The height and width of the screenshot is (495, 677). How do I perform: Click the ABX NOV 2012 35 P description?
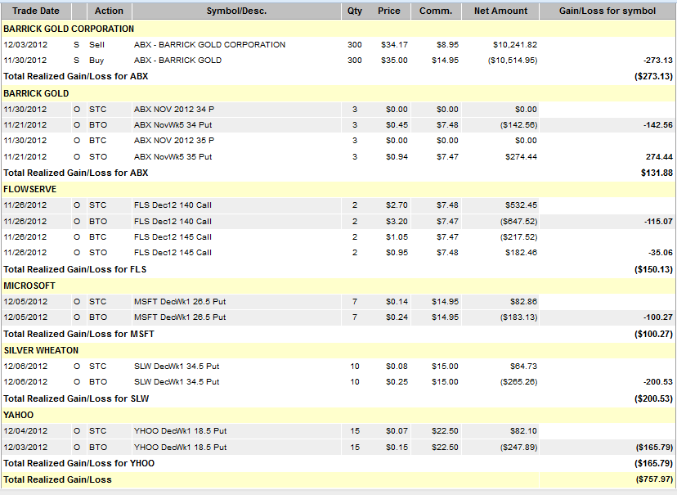[174, 141]
